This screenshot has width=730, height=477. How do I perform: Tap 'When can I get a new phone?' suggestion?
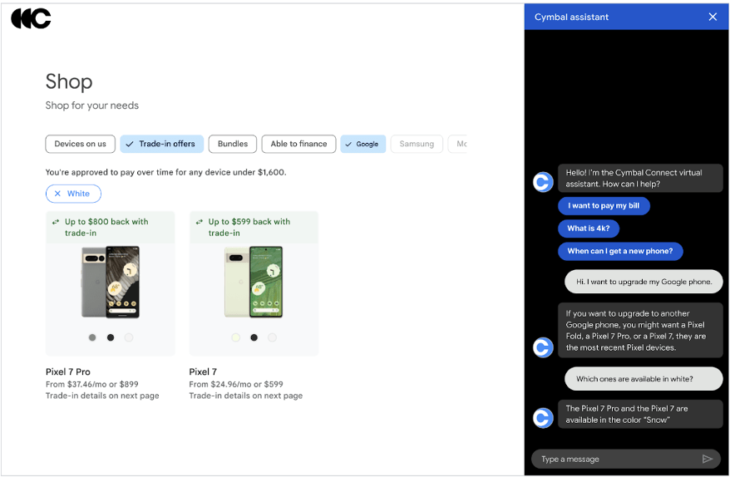point(620,251)
